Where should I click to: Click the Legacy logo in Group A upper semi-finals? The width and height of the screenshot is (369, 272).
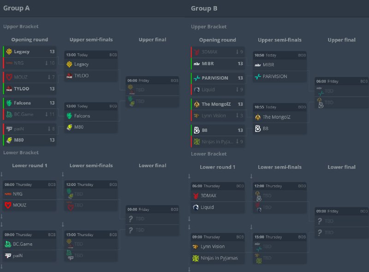(70, 64)
